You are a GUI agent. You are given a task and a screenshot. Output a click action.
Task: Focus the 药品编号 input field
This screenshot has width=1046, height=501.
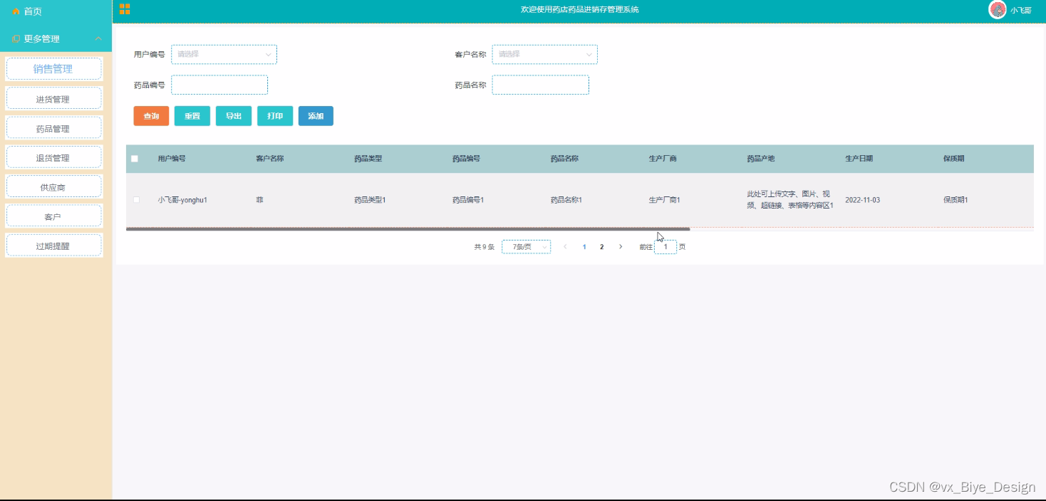[x=219, y=85]
